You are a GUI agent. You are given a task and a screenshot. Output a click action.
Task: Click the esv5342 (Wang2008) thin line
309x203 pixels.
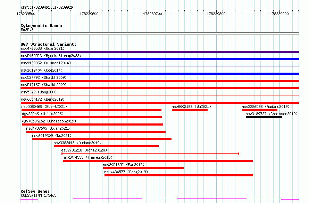pos(160,95)
